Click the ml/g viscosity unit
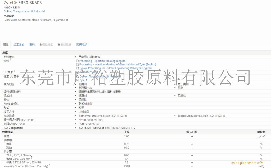Screen dimensions: 271x168 click(261, 166)
